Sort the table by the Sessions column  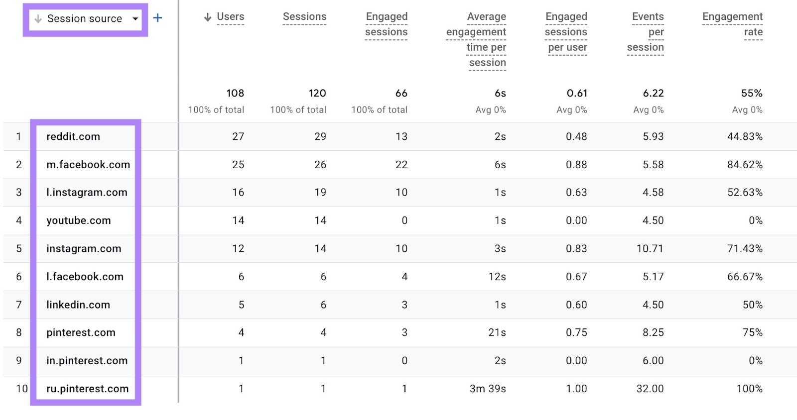(x=304, y=16)
